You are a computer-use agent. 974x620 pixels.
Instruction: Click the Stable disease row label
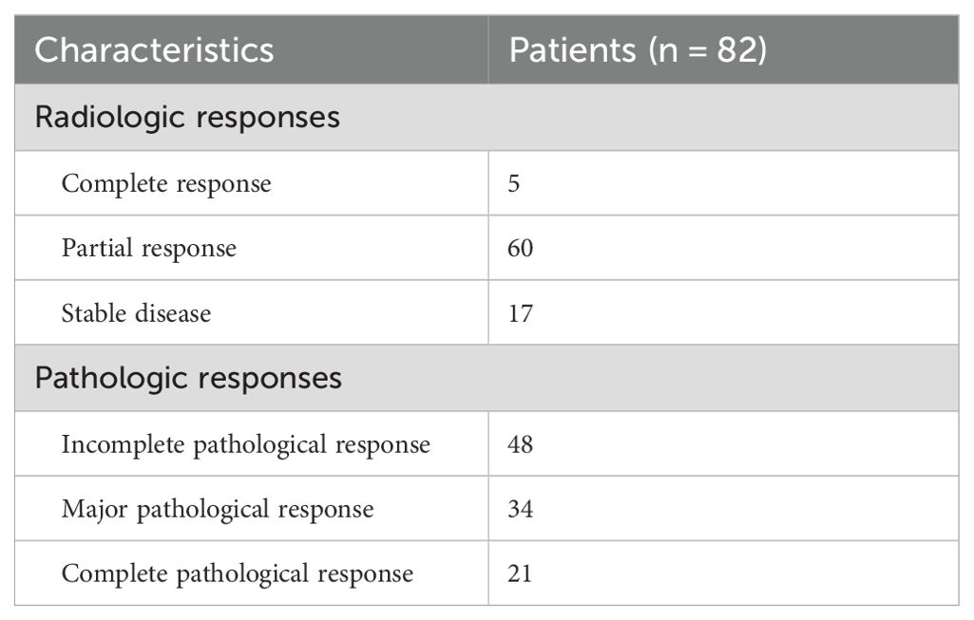pyautogui.click(x=136, y=312)
